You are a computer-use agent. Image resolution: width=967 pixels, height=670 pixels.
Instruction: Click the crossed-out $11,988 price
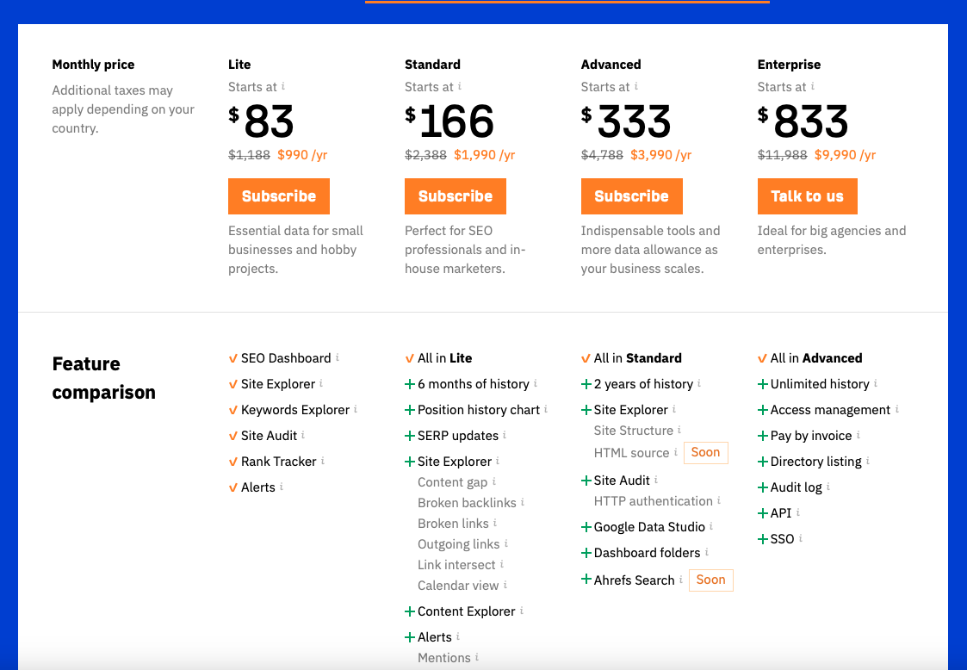pyautogui.click(x=782, y=155)
